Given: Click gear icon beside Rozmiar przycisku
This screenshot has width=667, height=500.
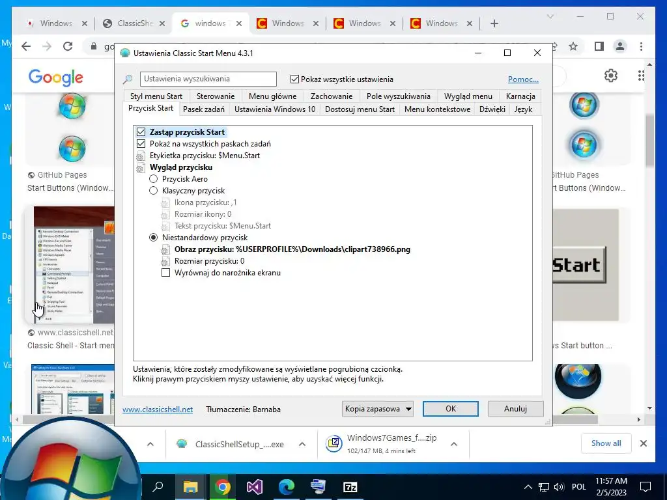Looking at the screenshot, I should click(165, 262).
